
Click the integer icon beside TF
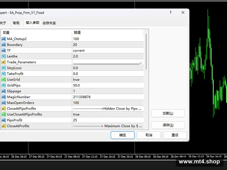[x=4, y=50]
